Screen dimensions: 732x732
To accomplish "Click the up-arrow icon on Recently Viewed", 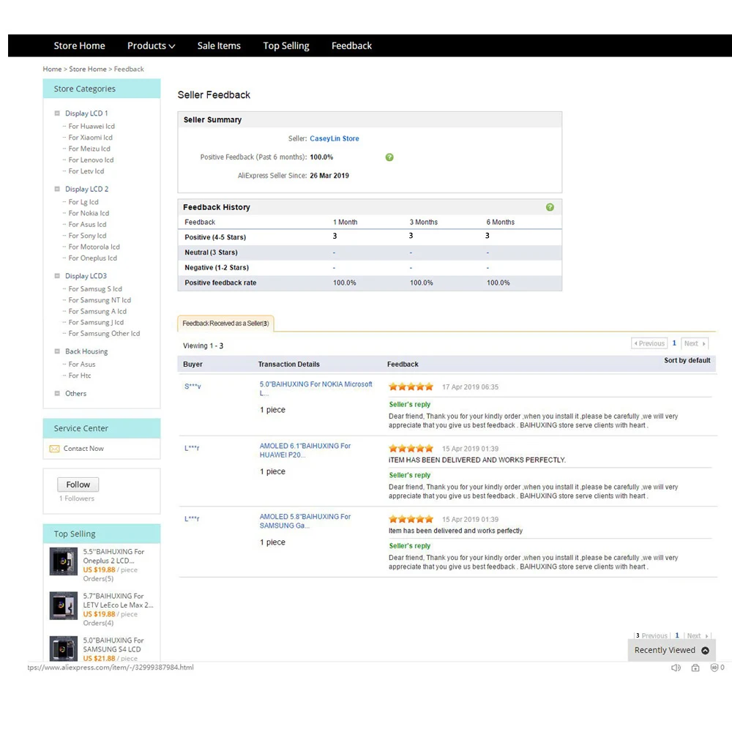I will pyautogui.click(x=705, y=650).
